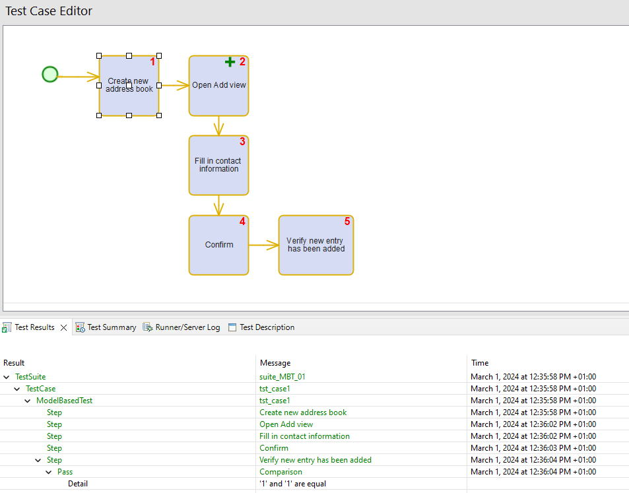
Task: Switch to the Test Summary tab
Action: [111, 327]
